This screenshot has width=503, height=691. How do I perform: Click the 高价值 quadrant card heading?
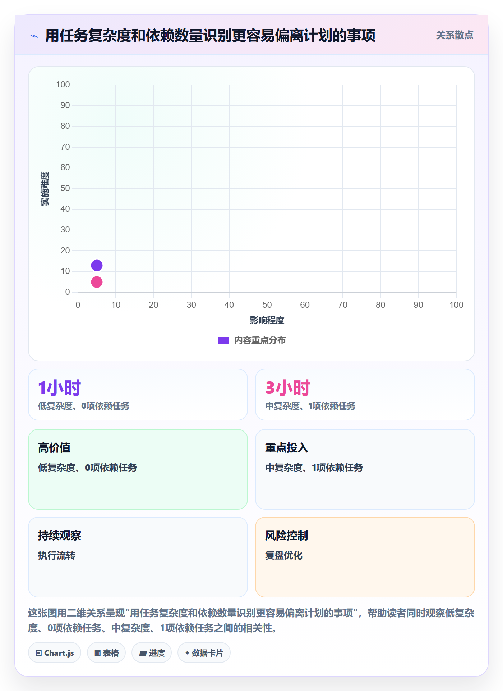pyautogui.click(x=54, y=448)
